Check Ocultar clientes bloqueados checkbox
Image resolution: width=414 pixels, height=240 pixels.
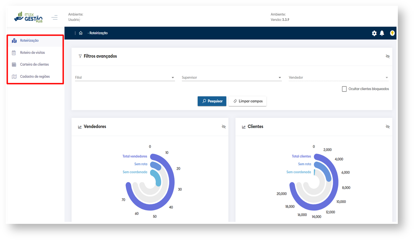click(x=344, y=89)
